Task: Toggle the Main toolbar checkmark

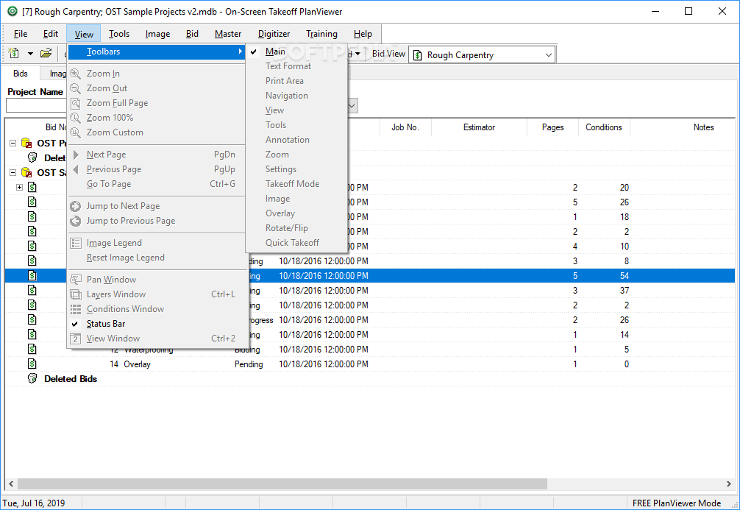Action: (x=254, y=52)
